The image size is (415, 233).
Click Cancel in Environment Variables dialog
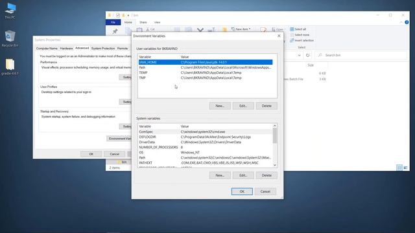pyautogui.click(x=265, y=192)
